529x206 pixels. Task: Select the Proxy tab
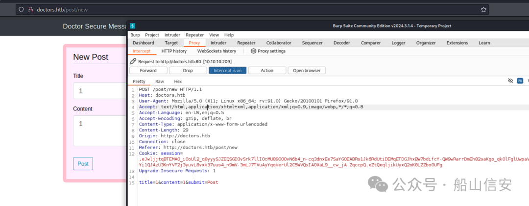pyautogui.click(x=194, y=43)
